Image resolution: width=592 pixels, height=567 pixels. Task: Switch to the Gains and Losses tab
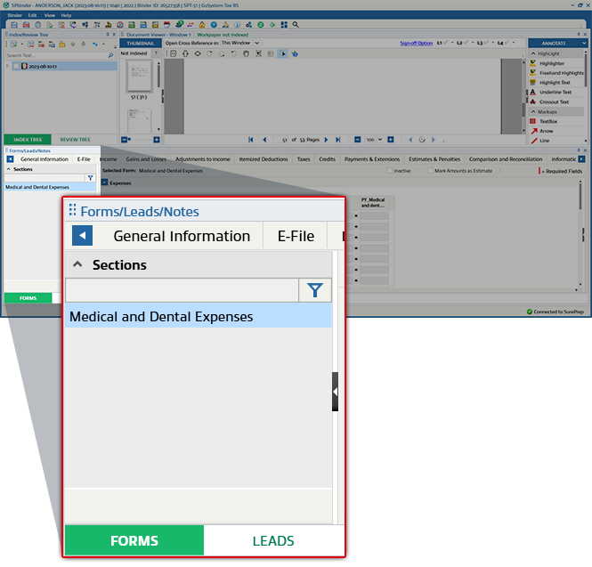coord(146,159)
